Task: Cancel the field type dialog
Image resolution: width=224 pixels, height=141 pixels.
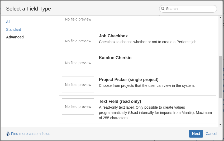Action: coord(211,134)
